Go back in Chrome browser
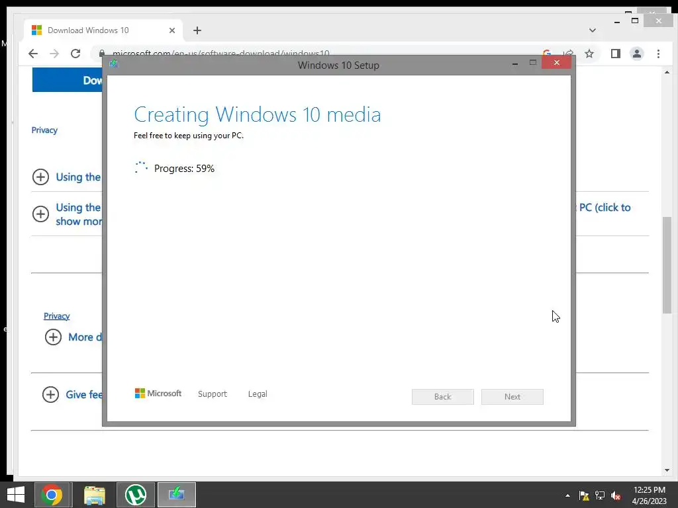 33,54
